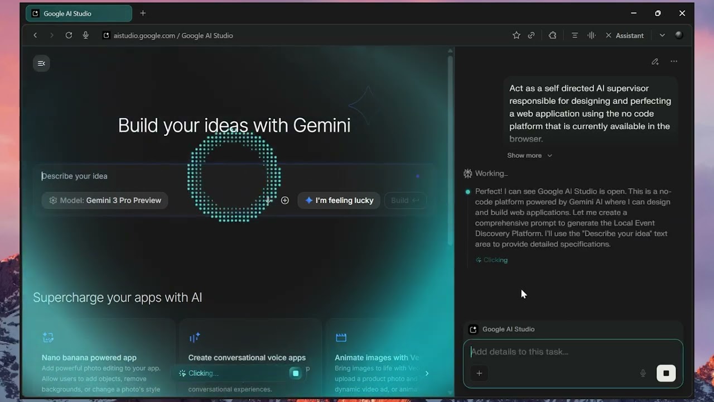Click the Working... status label
Viewport: 714px width, 402px height.
coord(491,174)
